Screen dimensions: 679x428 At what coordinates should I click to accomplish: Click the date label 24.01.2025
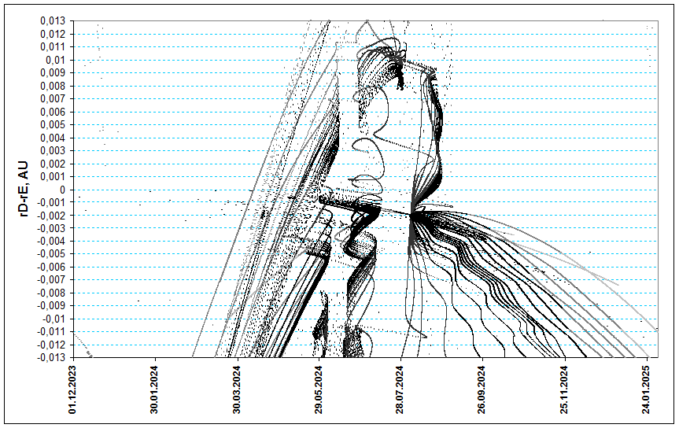pyautogui.click(x=647, y=390)
